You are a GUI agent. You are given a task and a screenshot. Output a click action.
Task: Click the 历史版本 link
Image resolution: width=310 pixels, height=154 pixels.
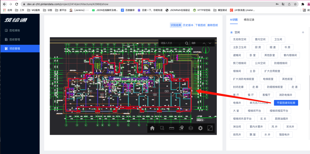coord(188,25)
